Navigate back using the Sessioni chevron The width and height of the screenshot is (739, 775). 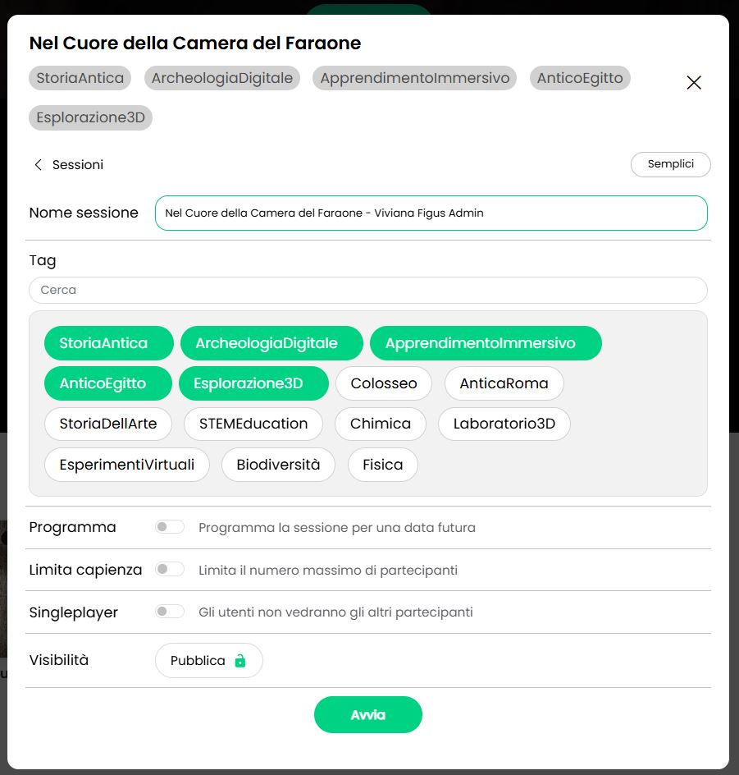[38, 164]
